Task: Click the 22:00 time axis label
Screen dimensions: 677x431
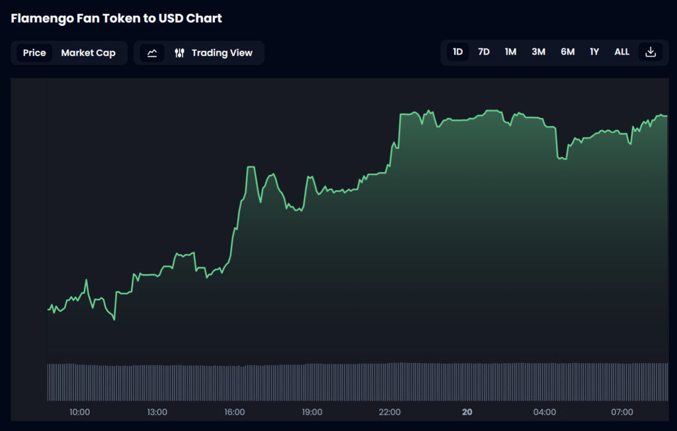Action: point(389,412)
